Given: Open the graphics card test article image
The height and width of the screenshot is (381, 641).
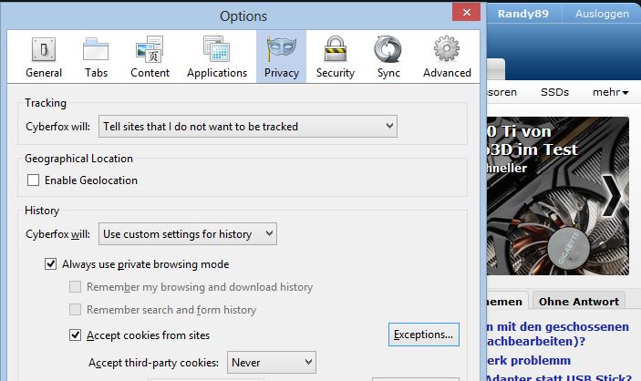Looking at the screenshot, I should point(558,196).
